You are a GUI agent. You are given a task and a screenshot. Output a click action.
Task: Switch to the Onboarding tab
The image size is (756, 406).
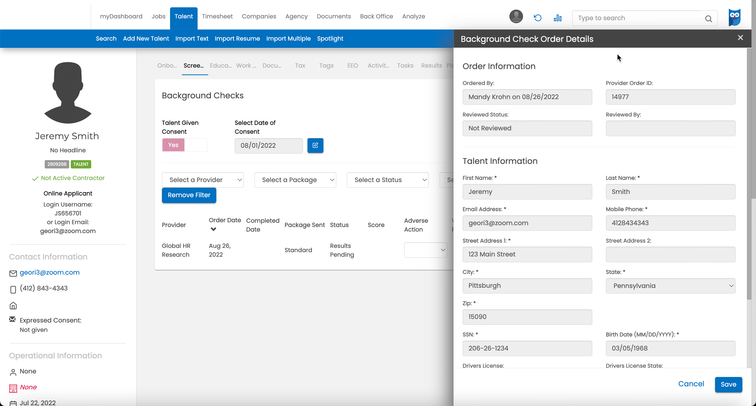tap(167, 66)
